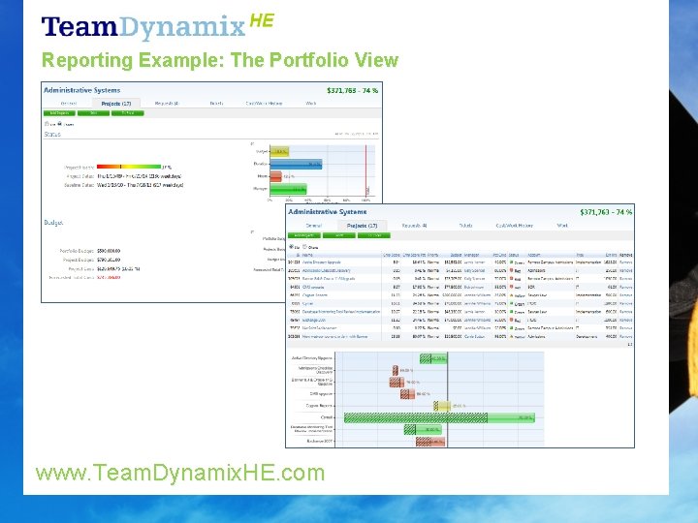This screenshot has width=698, height=523.
Task: Click green status icon in Active Directory row
Action: click(512, 262)
